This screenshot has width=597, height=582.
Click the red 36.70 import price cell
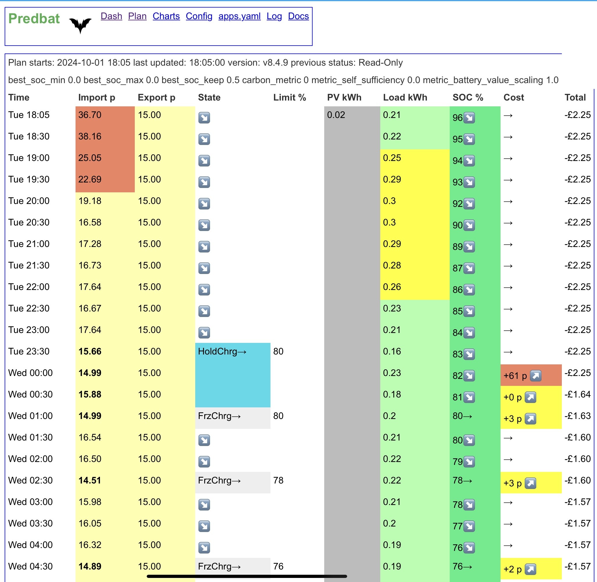click(105, 117)
